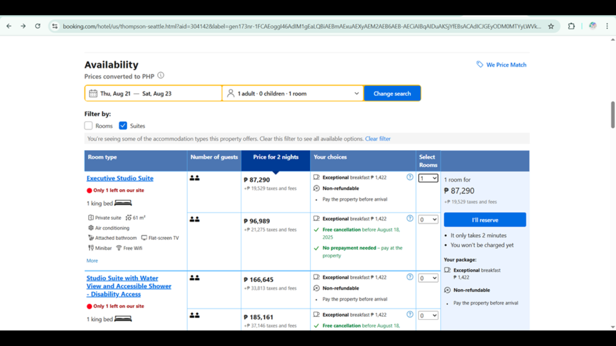The width and height of the screenshot is (616, 346).
Task: Click the person icon in the guests selector
Action: tap(231, 93)
